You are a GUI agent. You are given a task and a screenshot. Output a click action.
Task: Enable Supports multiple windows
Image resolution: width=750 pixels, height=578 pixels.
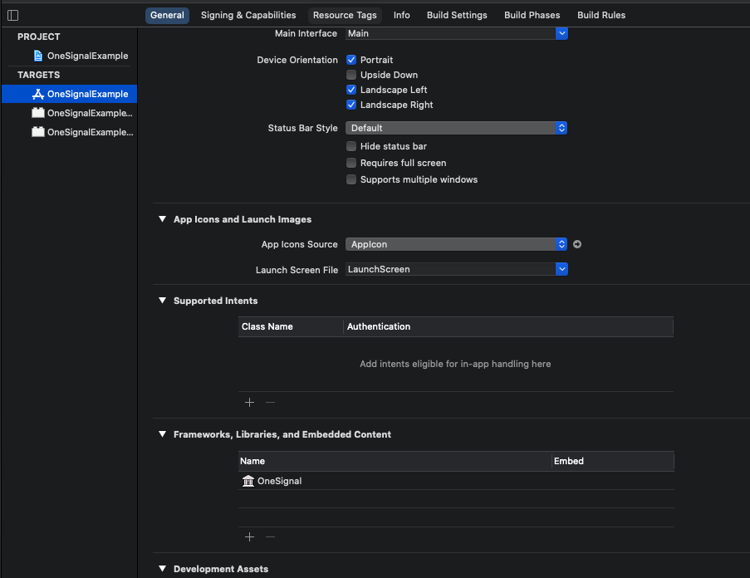click(351, 179)
